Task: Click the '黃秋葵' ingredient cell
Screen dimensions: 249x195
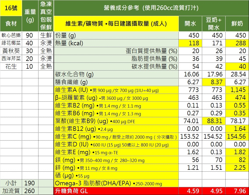Action: (11, 51)
